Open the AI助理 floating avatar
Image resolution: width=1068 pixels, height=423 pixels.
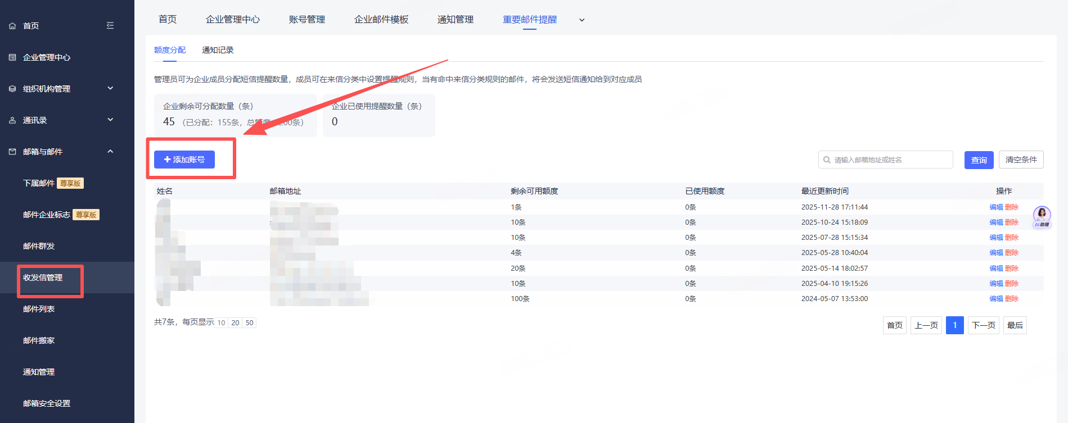tap(1042, 216)
